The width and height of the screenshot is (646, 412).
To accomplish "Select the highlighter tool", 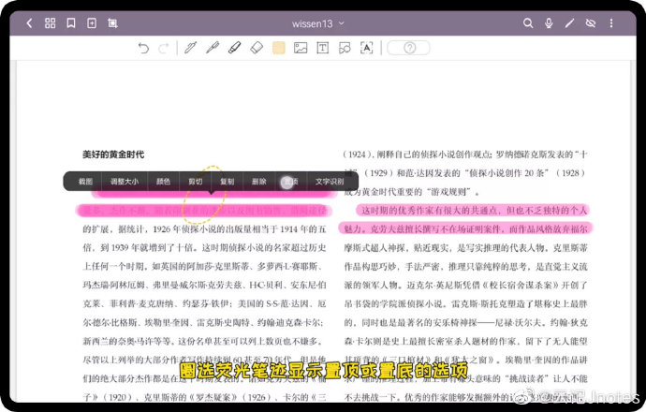I will pyautogui.click(x=234, y=48).
